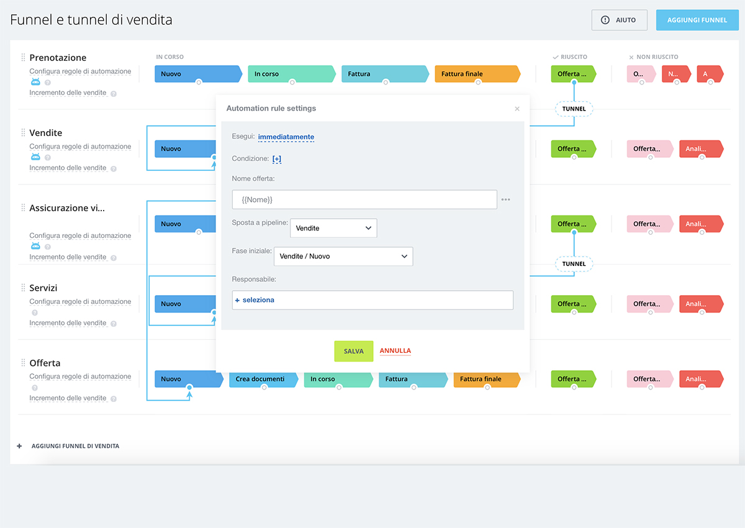
Task: Click help icon below Servizi 'Configura regole di automazione'
Action: (35, 312)
